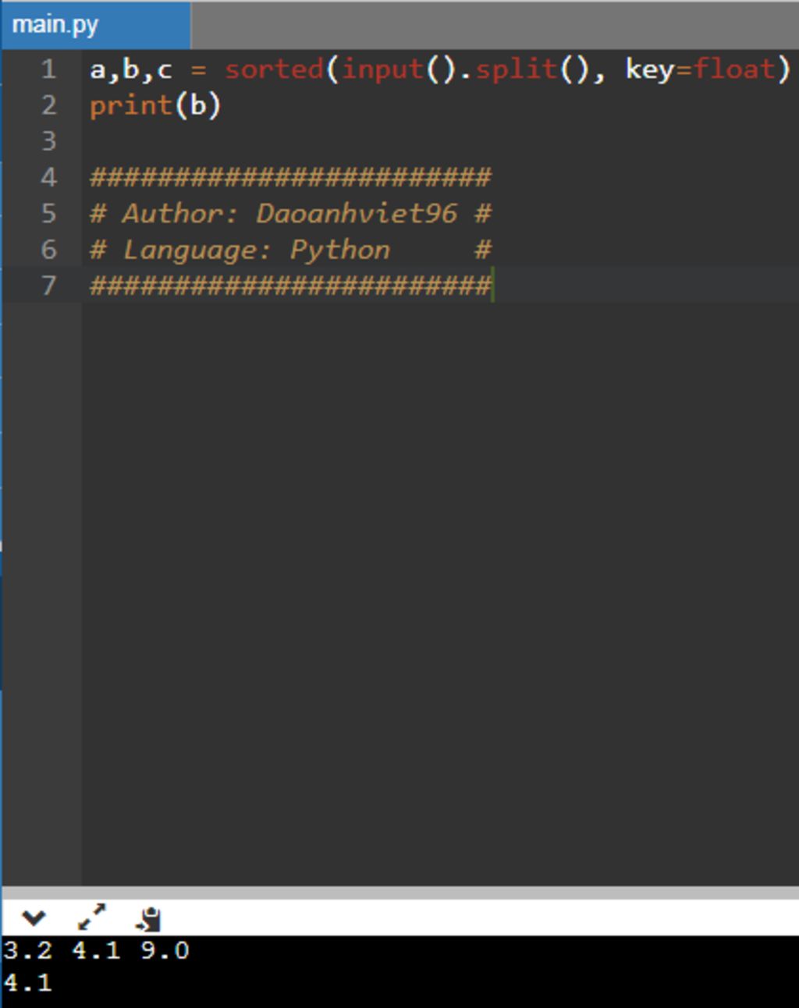799x1008 pixels.
Task: Place cursor on the 'sorted' function call
Action: tap(275, 69)
